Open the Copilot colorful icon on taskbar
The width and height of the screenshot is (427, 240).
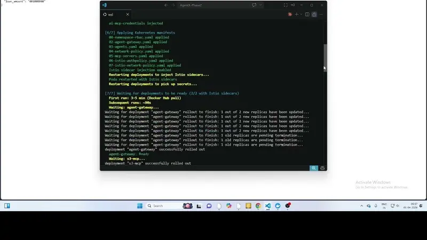229,206
